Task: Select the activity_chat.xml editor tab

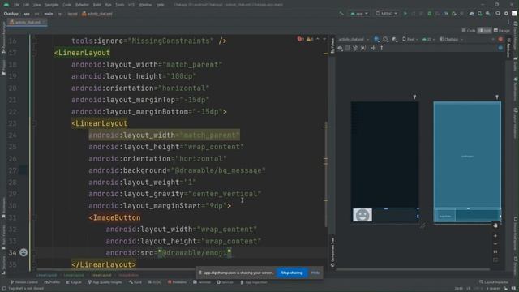Action: click(x=28, y=22)
